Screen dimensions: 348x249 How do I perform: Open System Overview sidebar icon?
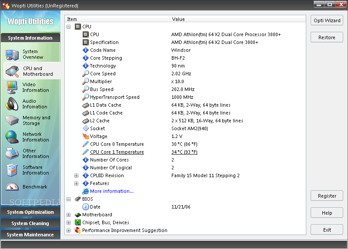12,55
